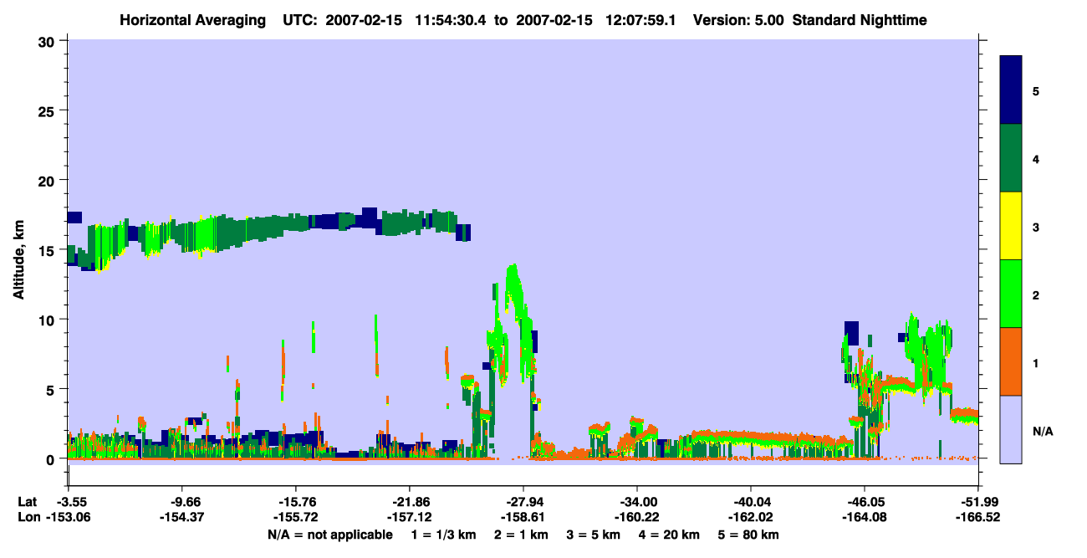
Task: Click latitude value -46.05
Action: coord(865,502)
